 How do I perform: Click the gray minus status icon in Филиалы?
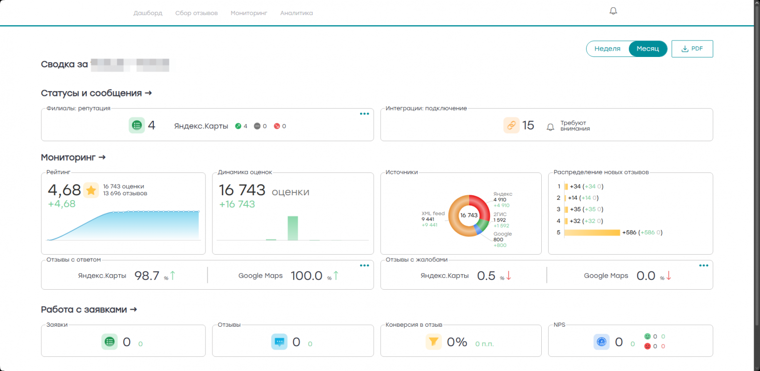point(257,126)
